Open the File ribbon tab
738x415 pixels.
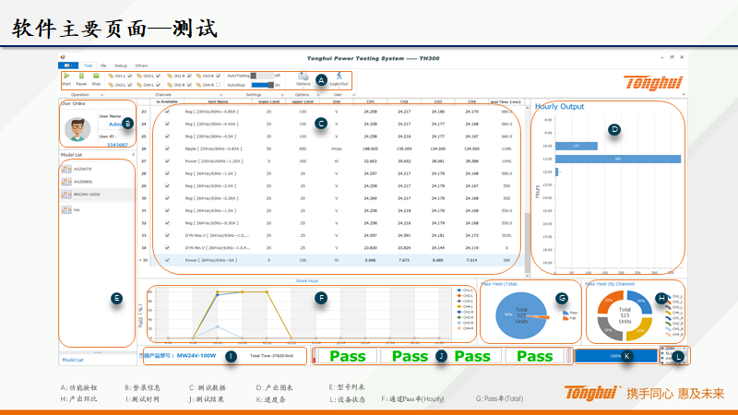(103, 65)
